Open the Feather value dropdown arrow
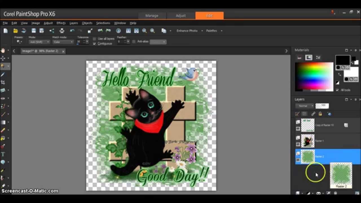361x203 pixels. click(x=128, y=42)
